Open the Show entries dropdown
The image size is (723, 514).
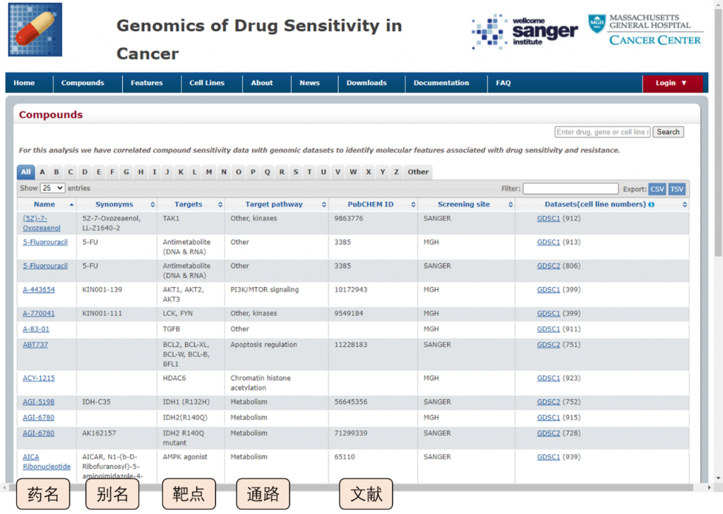click(x=52, y=188)
